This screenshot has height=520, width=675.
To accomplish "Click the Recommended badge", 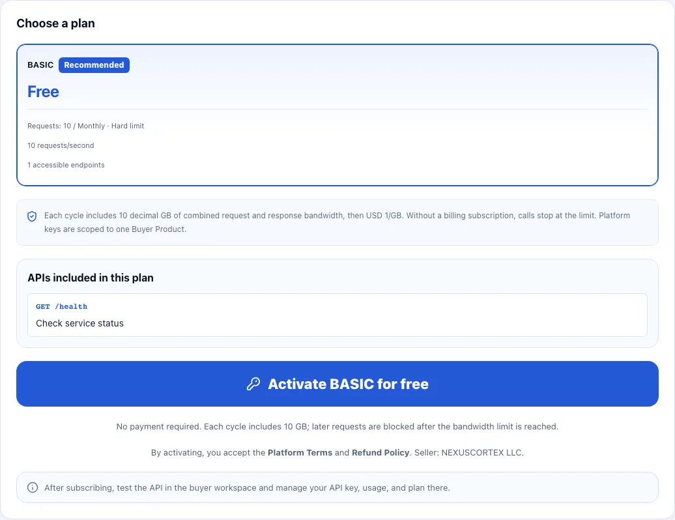I will tap(94, 65).
